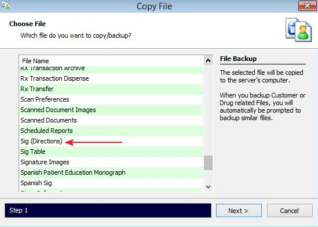318x227 pixels.
Task: Click the file list scrollbar thumb
Action: point(208,163)
